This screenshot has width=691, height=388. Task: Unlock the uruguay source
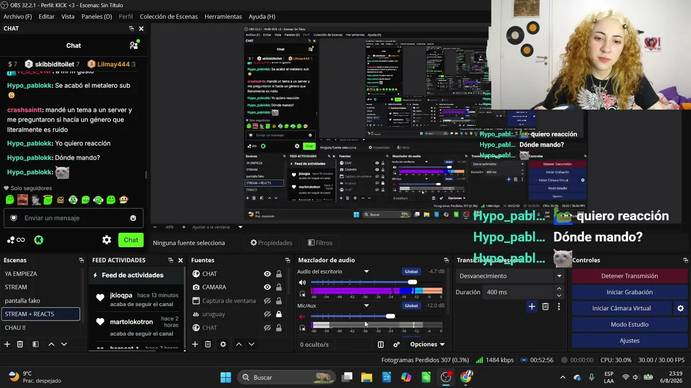point(279,314)
